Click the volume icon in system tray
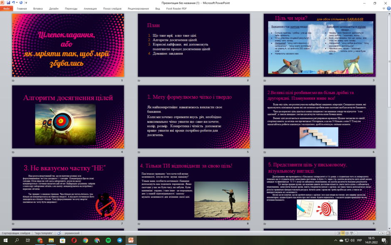This screenshot has height=245, width=391. click(352, 240)
